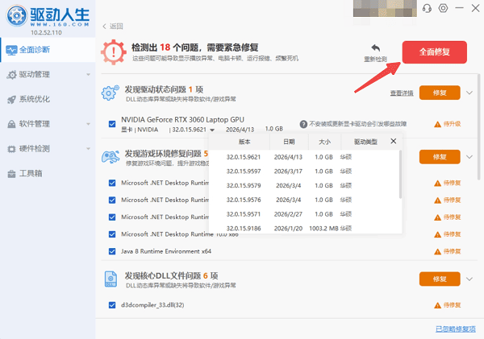Open the 工具箱 sidebar item

(x=48, y=173)
